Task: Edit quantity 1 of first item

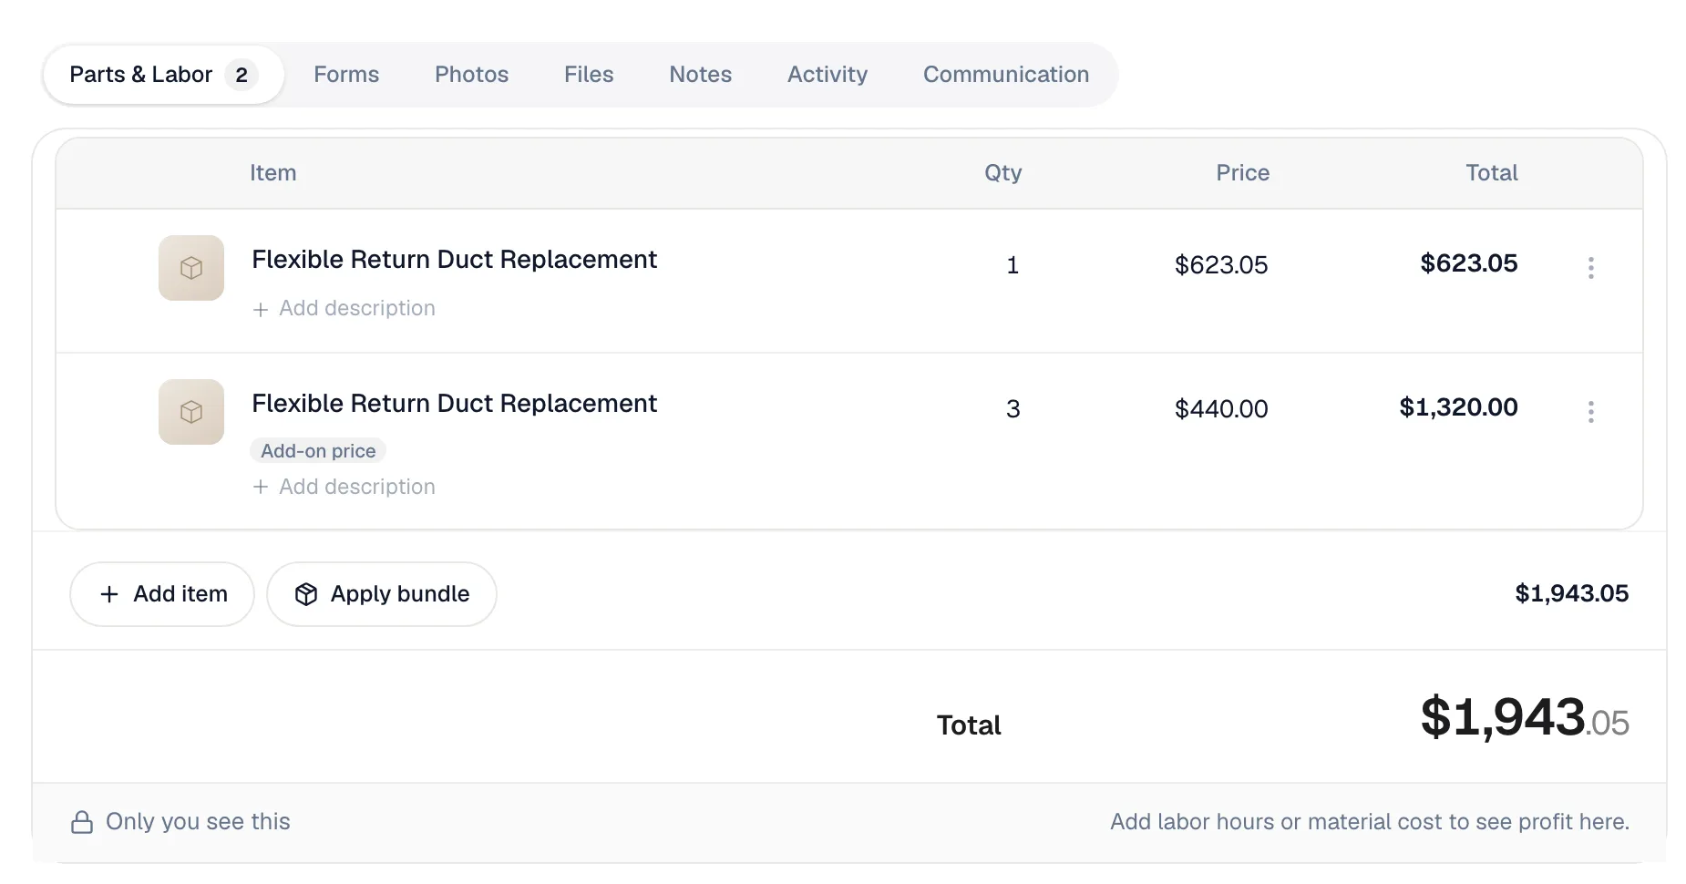Action: pyautogui.click(x=1013, y=265)
